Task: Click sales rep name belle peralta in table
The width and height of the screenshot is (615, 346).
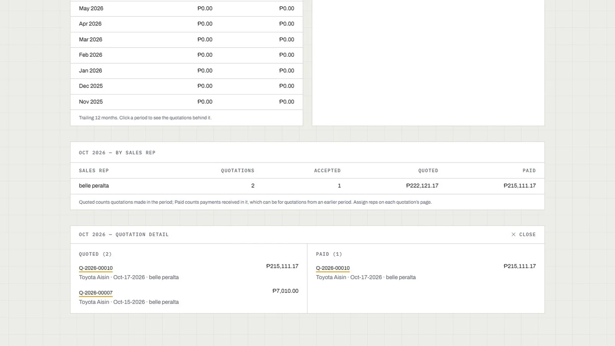Action: point(94,186)
